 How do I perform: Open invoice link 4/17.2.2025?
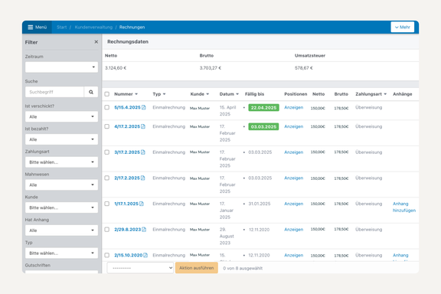click(127, 126)
